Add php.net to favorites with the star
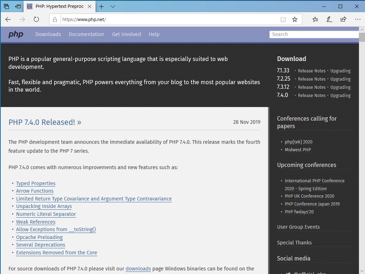The width and height of the screenshot is (365, 274). (x=295, y=20)
